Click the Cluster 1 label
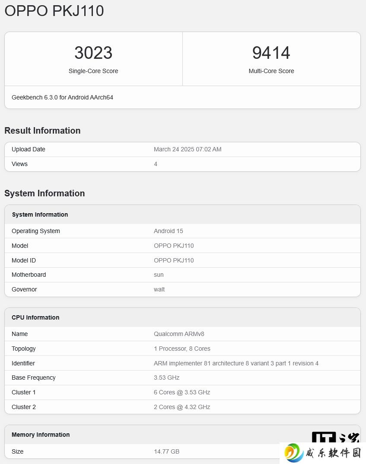This screenshot has width=366, height=464. tap(24, 392)
